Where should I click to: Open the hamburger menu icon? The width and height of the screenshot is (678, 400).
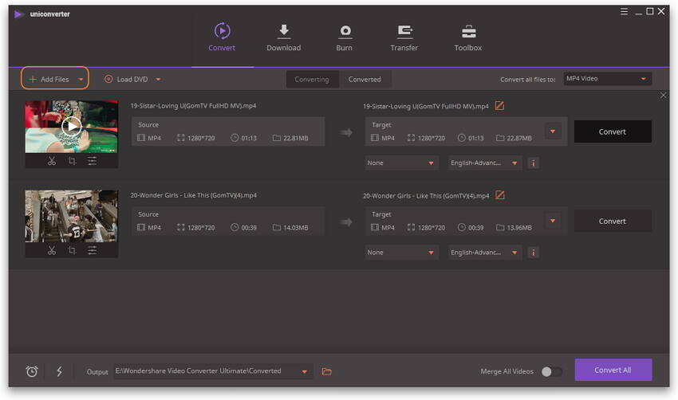(x=624, y=12)
